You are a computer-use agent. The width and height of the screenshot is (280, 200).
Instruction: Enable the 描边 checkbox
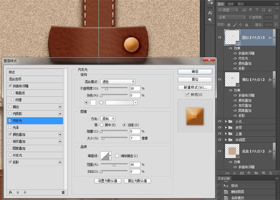[10, 106]
